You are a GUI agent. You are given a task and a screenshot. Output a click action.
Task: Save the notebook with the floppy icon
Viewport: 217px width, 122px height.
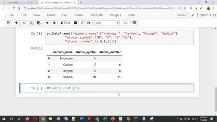tap(8, 23)
